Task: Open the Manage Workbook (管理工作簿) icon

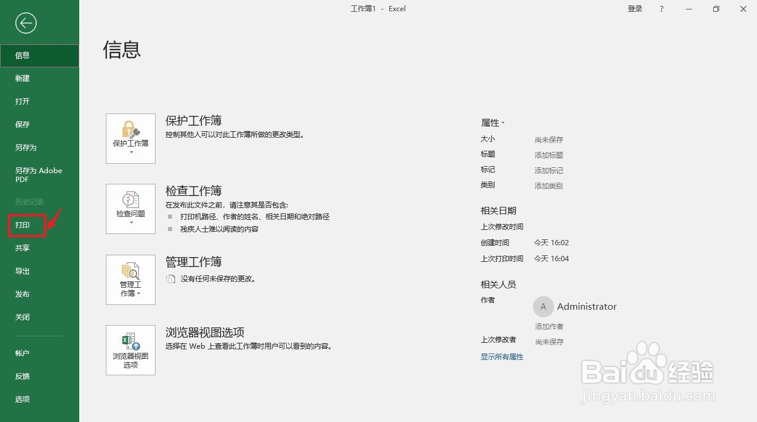Action: pos(130,276)
